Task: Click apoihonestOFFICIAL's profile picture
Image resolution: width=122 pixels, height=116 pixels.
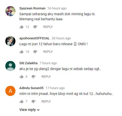Action: point(10,41)
